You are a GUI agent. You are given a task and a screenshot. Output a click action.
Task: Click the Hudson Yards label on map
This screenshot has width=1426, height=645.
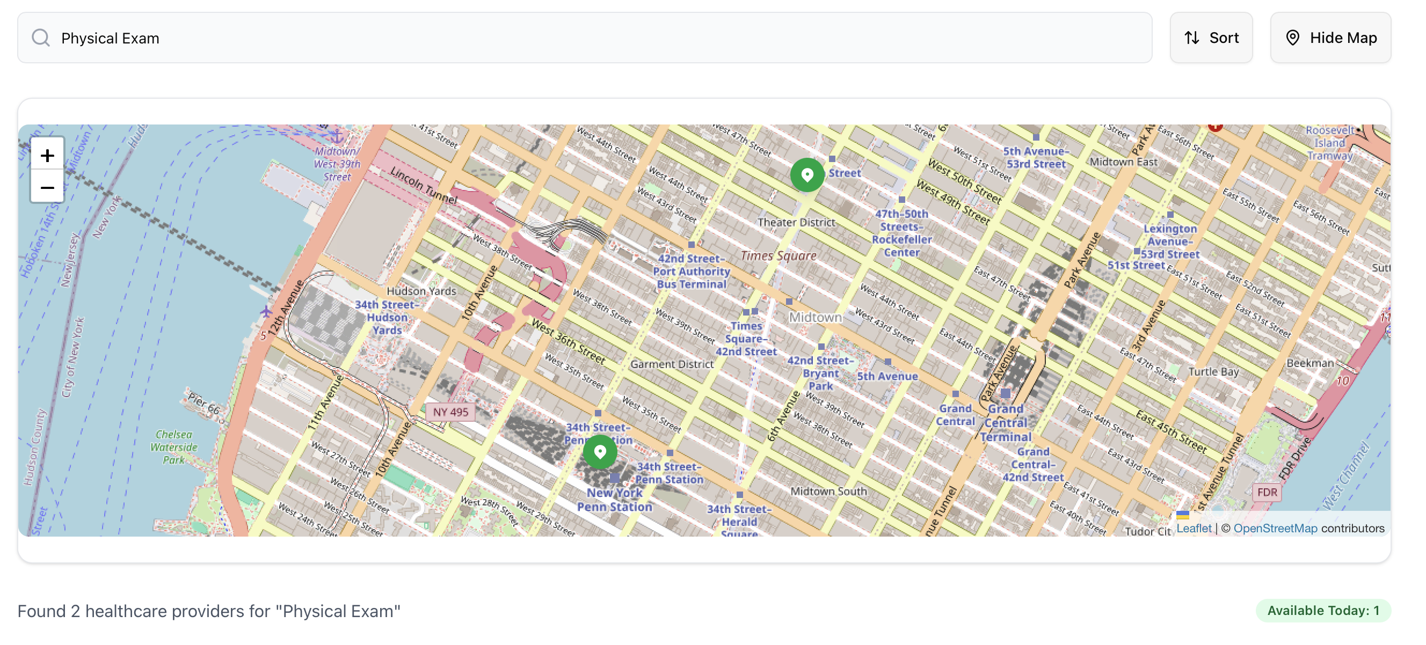(421, 291)
